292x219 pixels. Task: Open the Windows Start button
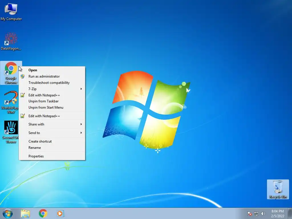tap(8, 213)
